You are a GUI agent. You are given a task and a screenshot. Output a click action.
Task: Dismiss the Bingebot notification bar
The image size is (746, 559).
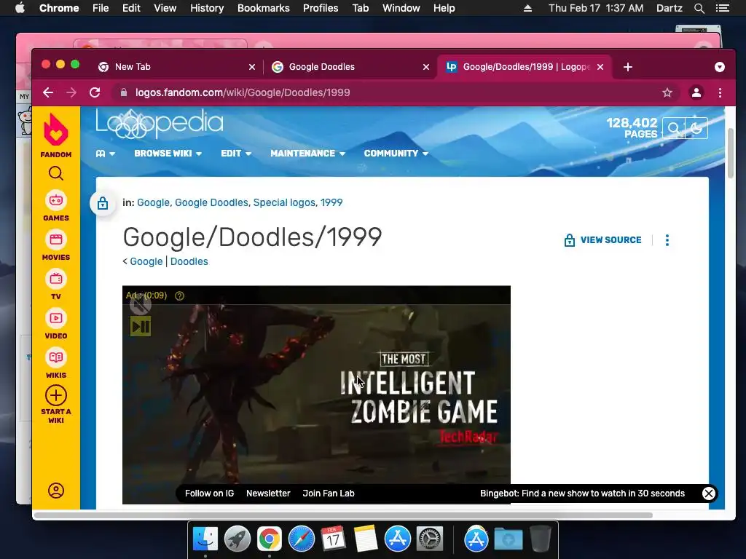[x=708, y=493]
